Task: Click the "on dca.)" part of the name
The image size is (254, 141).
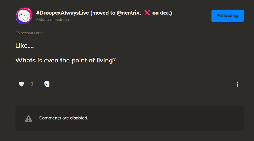Action: [162, 13]
